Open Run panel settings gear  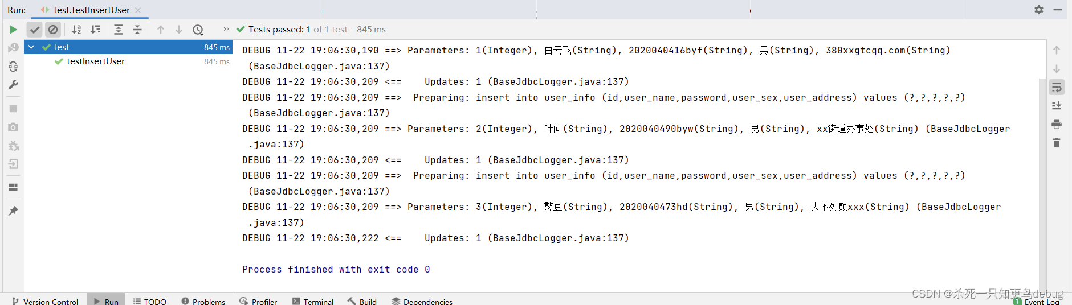pyautogui.click(x=1039, y=10)
